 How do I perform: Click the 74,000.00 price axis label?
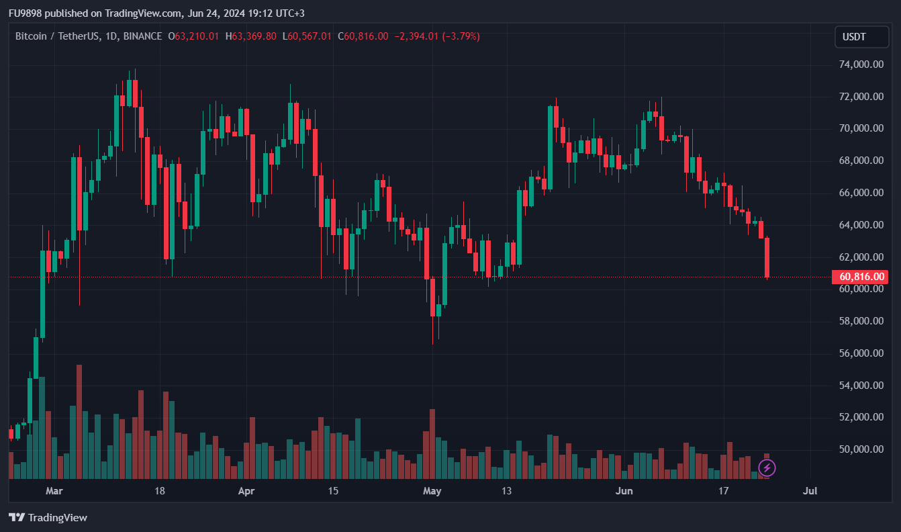[859, 64]
